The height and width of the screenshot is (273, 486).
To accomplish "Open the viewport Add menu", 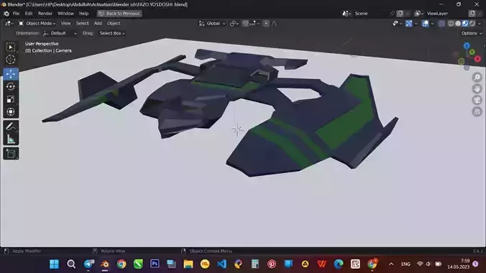I will (x=98, y=23).
